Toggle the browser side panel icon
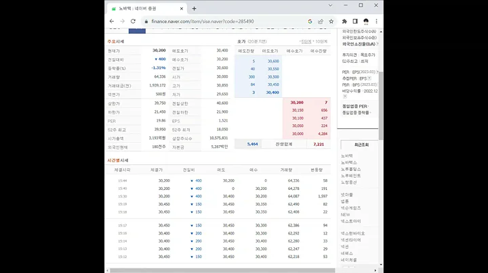The height and width of the screenshot is (273, 488). pos(355,22)
